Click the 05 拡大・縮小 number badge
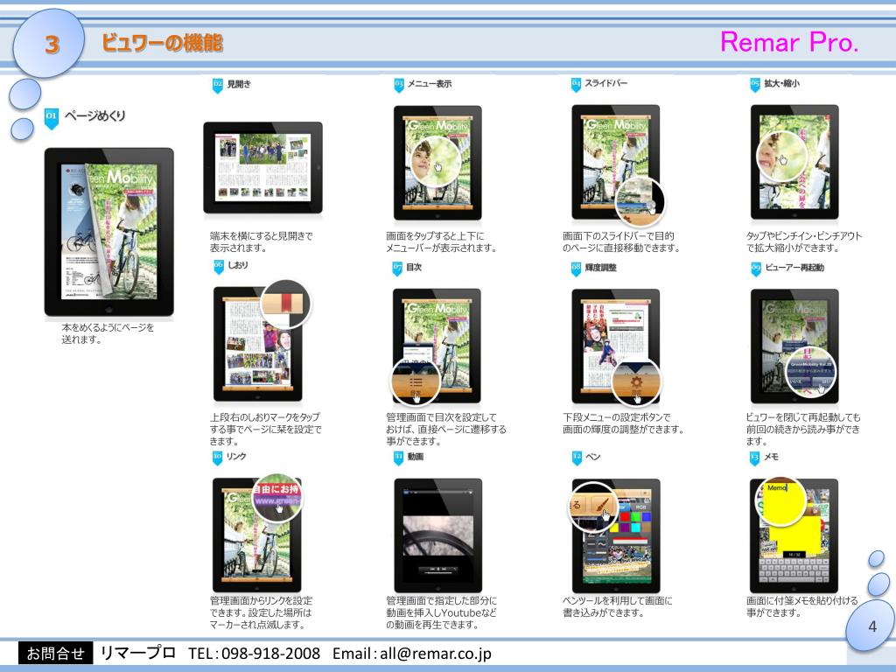 tap(755, 85)
